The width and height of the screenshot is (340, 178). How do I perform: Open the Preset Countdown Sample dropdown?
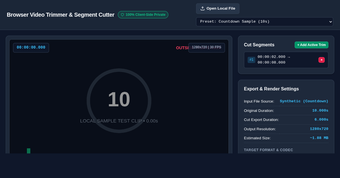pyautogui.click(x=265, y=22)
